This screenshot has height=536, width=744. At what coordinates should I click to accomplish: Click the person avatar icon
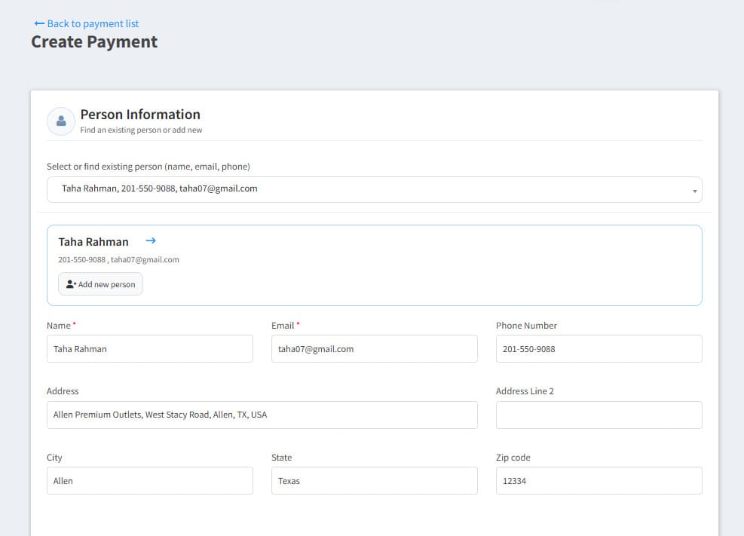coord(61,121)
